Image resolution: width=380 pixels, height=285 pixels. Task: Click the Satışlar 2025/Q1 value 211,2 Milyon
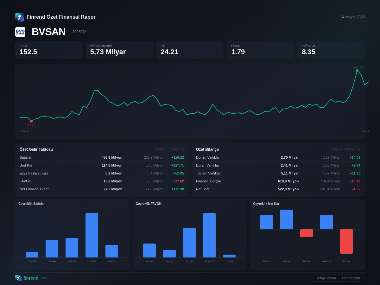click(x=154, y=157)
